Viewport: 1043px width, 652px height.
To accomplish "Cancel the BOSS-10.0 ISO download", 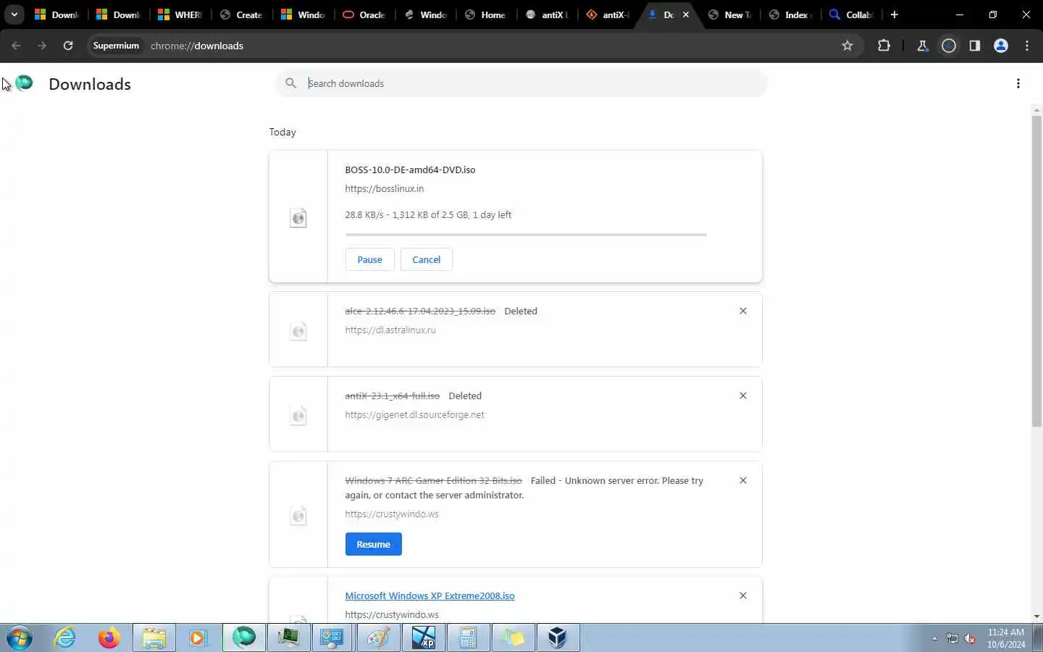I will coord(426,259).
